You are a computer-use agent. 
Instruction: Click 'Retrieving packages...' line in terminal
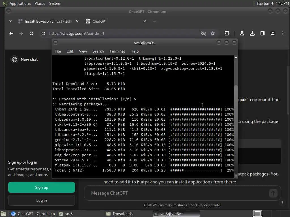pyautogui.click(x=81, y=104)
